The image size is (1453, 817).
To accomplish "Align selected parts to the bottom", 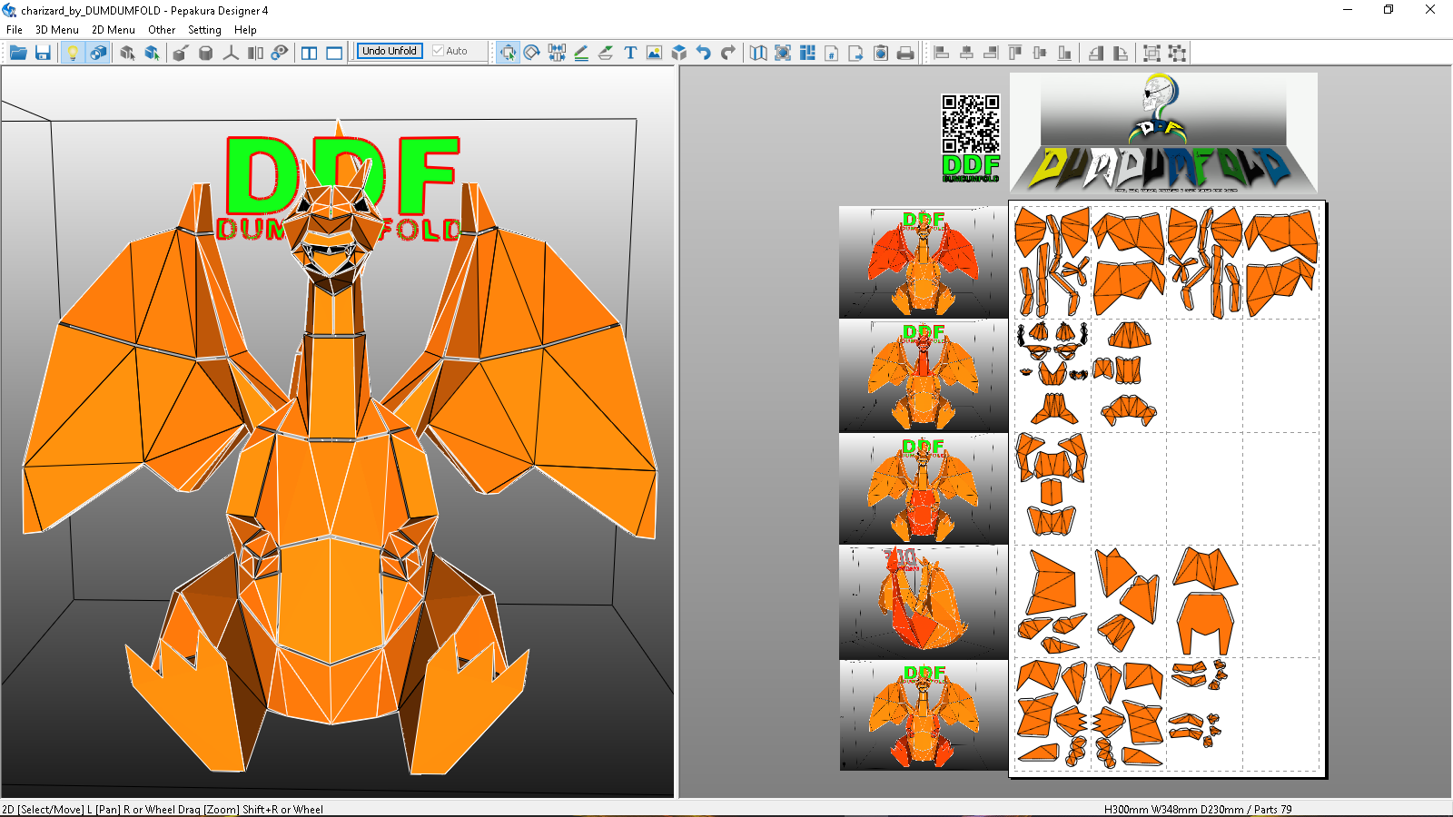I will tap(1064, 53).
